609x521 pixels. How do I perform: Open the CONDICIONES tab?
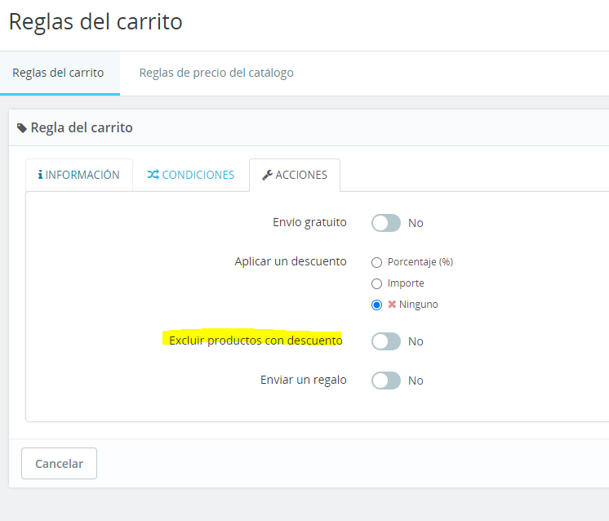(191, 175)
